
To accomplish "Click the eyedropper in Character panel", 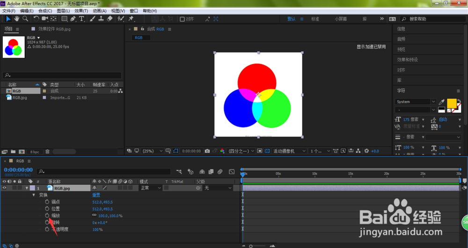I will point(441,102).
